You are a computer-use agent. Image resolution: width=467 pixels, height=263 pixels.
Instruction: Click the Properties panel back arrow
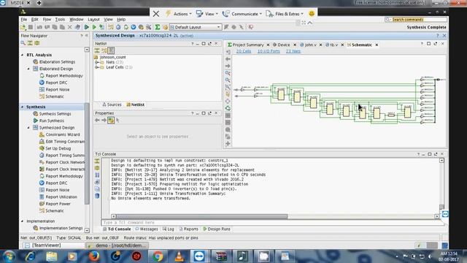97,120
